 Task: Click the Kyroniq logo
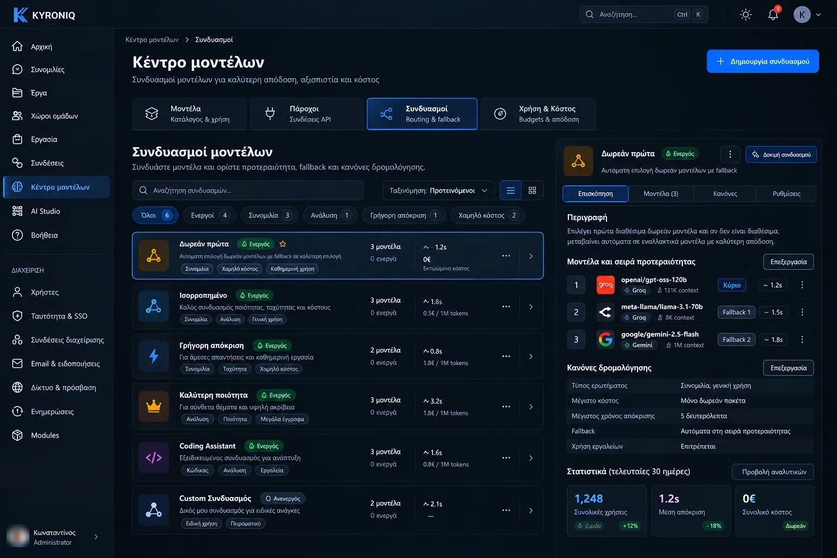click(x=44, y=15)
